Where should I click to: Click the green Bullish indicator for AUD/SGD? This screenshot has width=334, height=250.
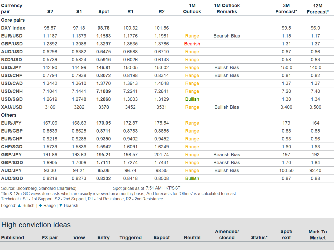point(192,178)
